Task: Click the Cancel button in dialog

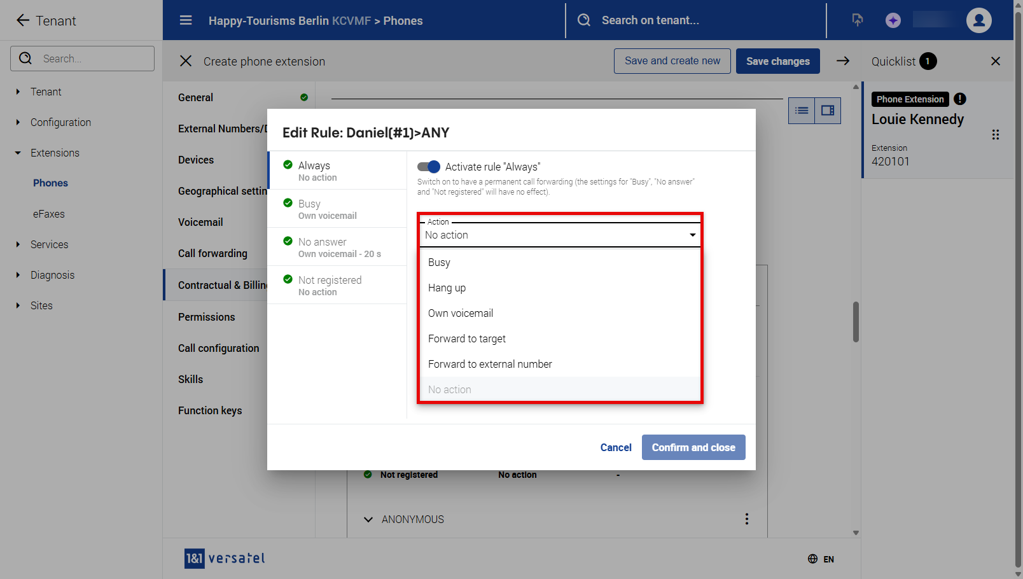Action: point(615,447)
